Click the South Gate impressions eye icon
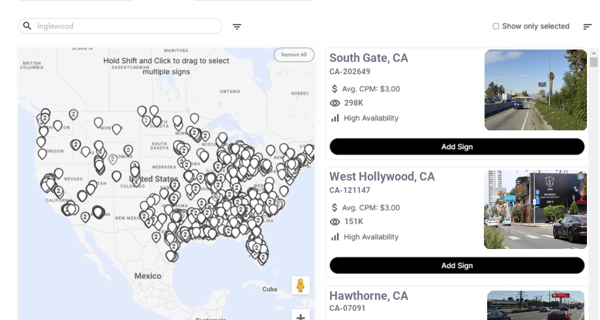This screenshot has height=320, width=600. 335,103
